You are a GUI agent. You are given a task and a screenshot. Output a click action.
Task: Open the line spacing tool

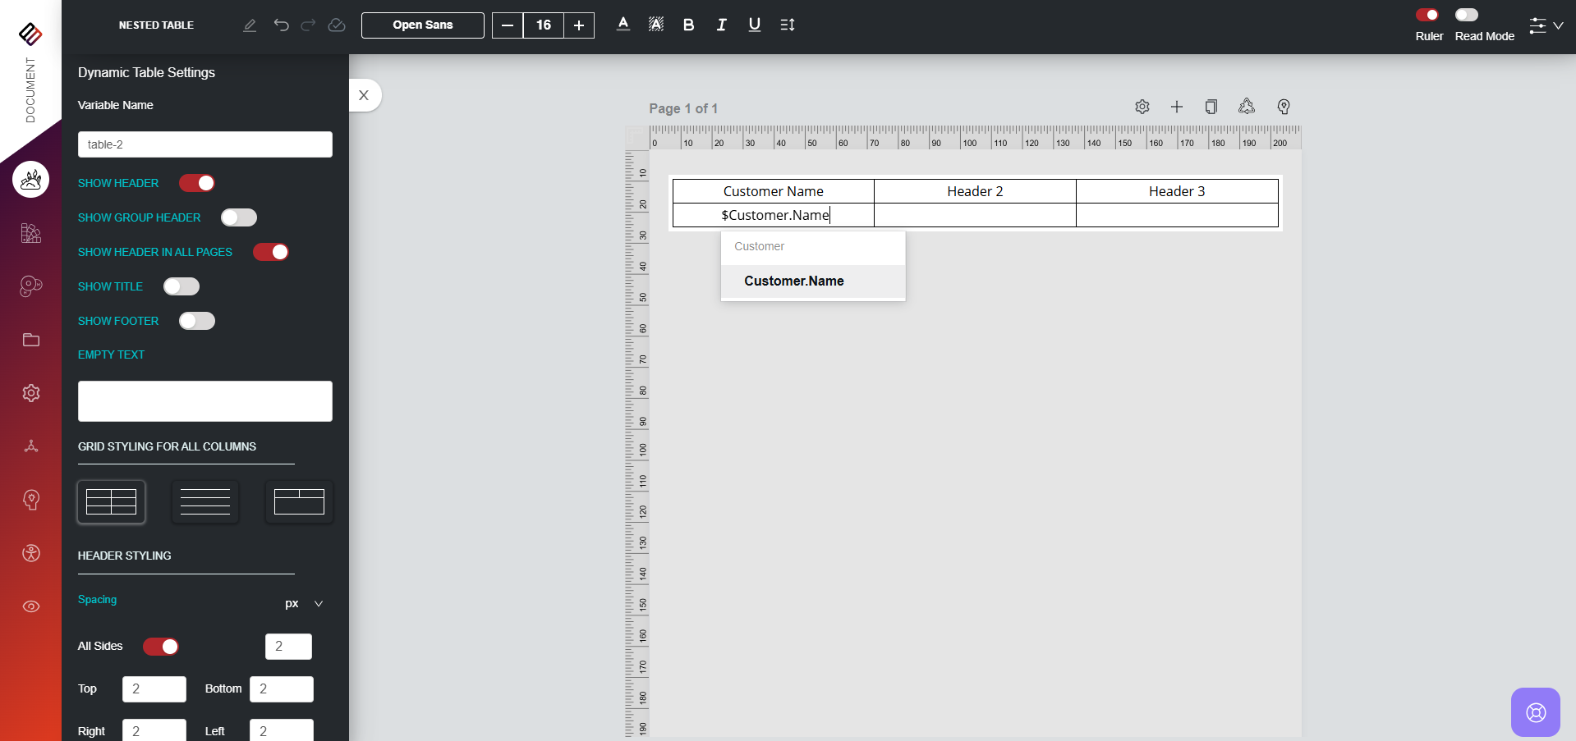click(787, 25)
